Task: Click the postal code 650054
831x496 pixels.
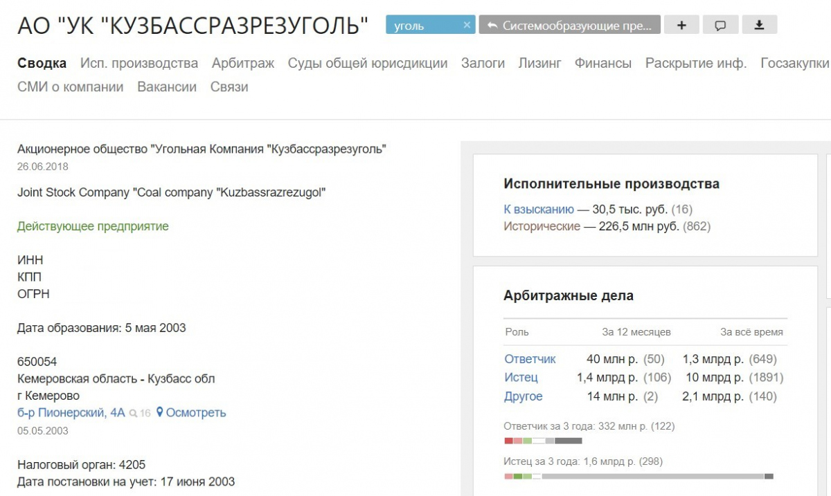Action: [37, 362]
